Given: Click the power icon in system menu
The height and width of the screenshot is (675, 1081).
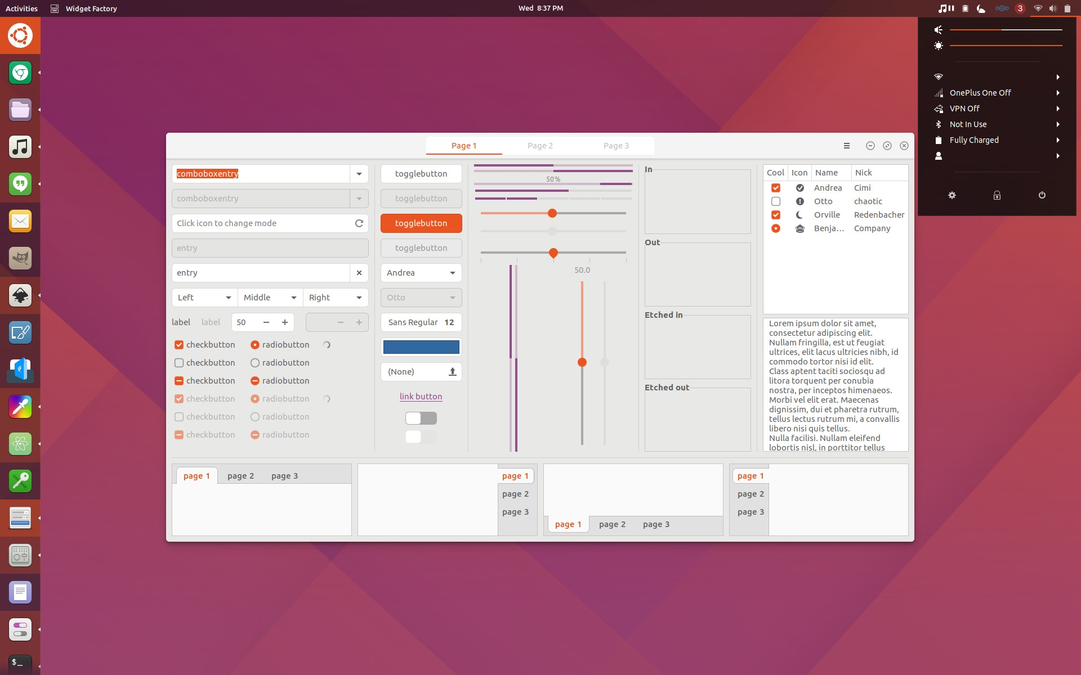Looking at the screenshot, I should point(1042,195).
